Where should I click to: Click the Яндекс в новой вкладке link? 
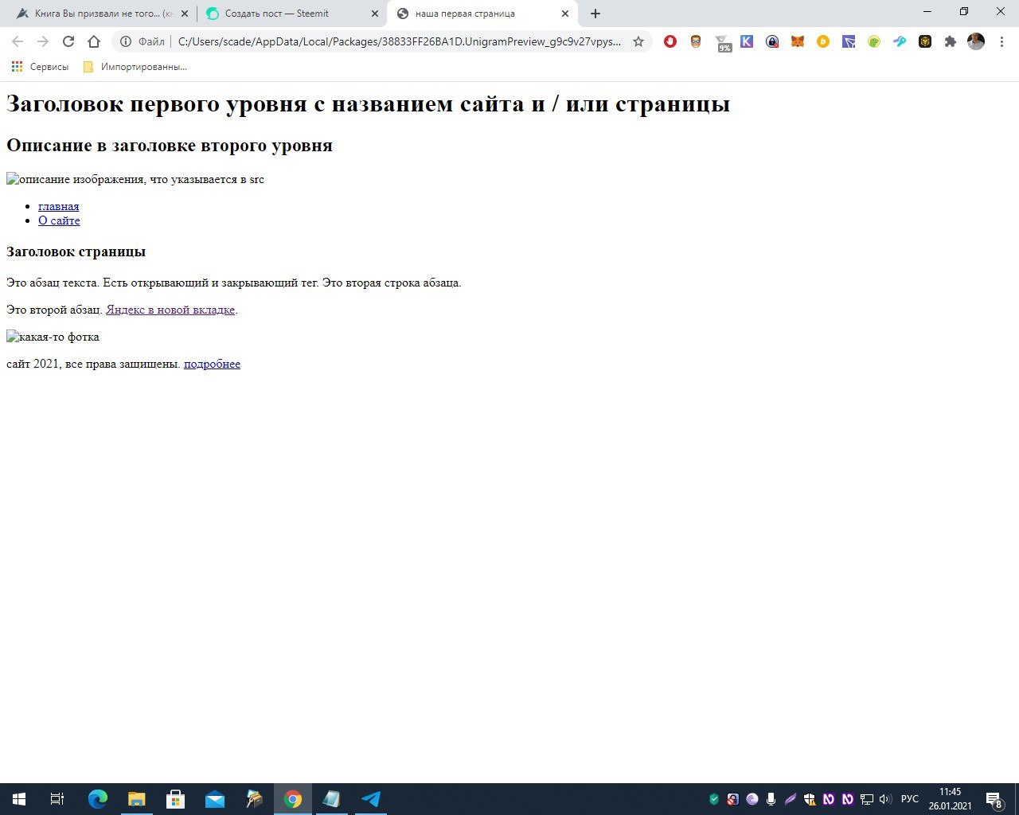click(x=170, y=310)
